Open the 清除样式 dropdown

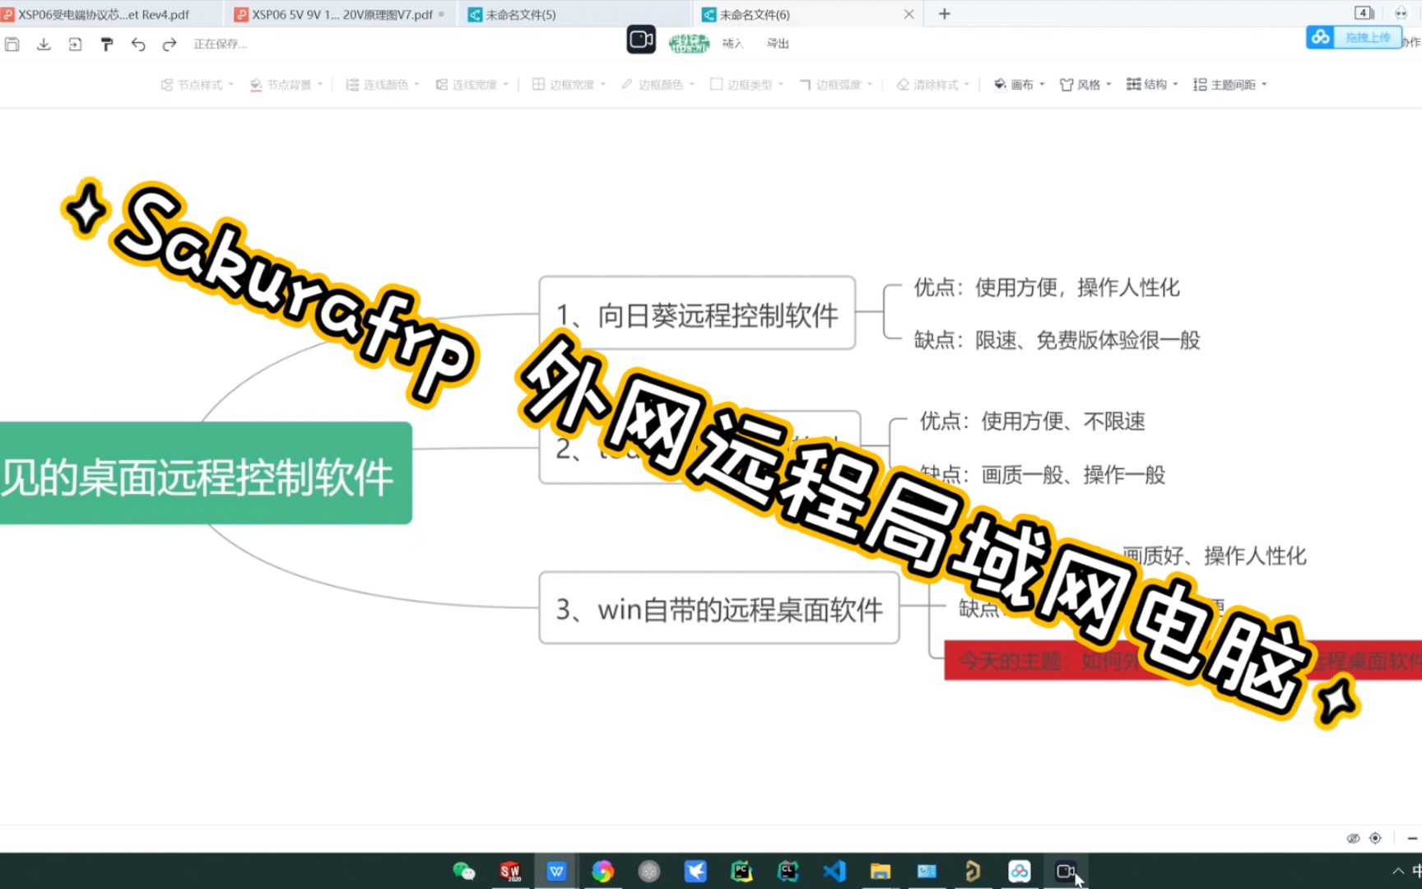point(933,85)
